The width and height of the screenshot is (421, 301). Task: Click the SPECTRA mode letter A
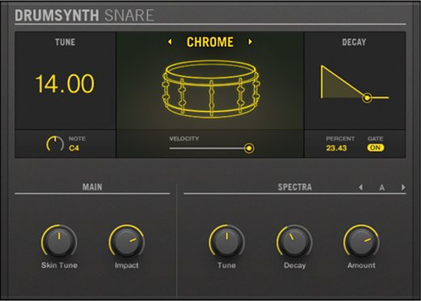(382, 187)
